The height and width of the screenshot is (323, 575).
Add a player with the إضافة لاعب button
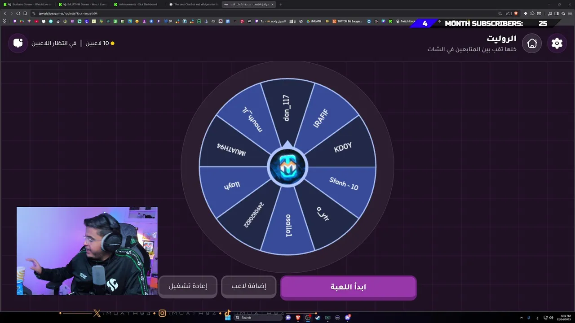pos(248,286)
